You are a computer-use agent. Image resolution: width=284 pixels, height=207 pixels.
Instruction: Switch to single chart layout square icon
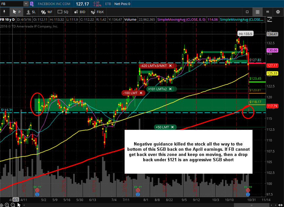tap(247, 12)
